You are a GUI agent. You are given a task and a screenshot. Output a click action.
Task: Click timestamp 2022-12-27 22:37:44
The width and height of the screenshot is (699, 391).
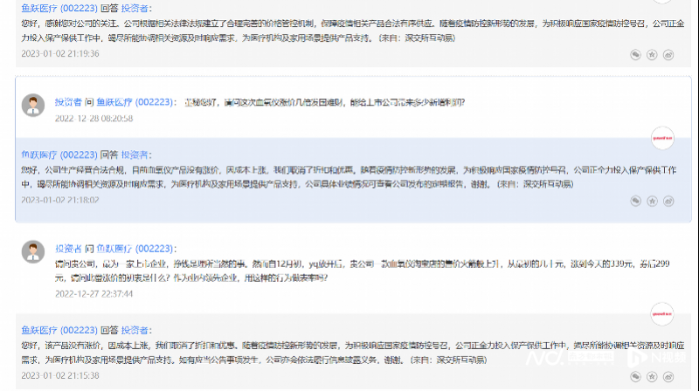93,294
